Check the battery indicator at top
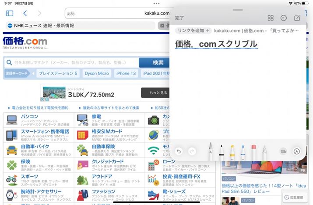Image resolution: width=313 pixels, height=205 pixels. pyautogui.click(x=305, y=3)
